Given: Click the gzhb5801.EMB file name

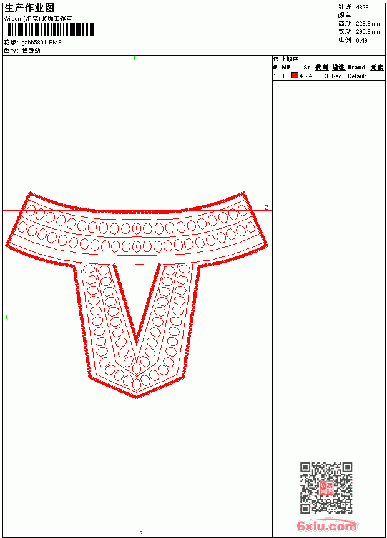Looking at the screenshot, I should (x=41, y=43).
